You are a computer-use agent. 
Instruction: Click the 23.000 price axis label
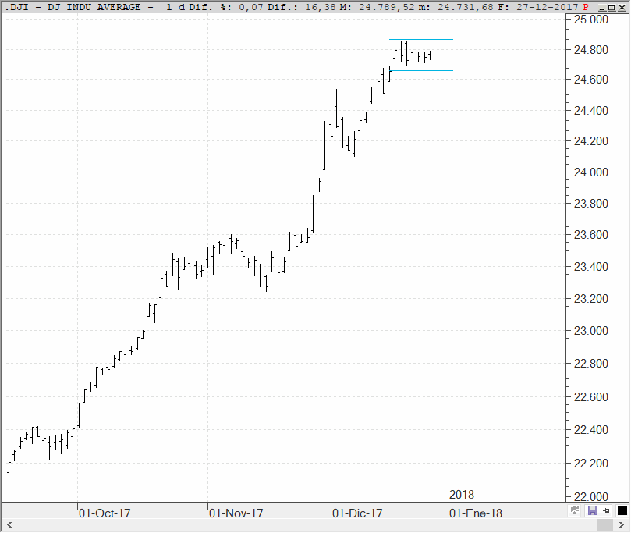click(590, 331)
